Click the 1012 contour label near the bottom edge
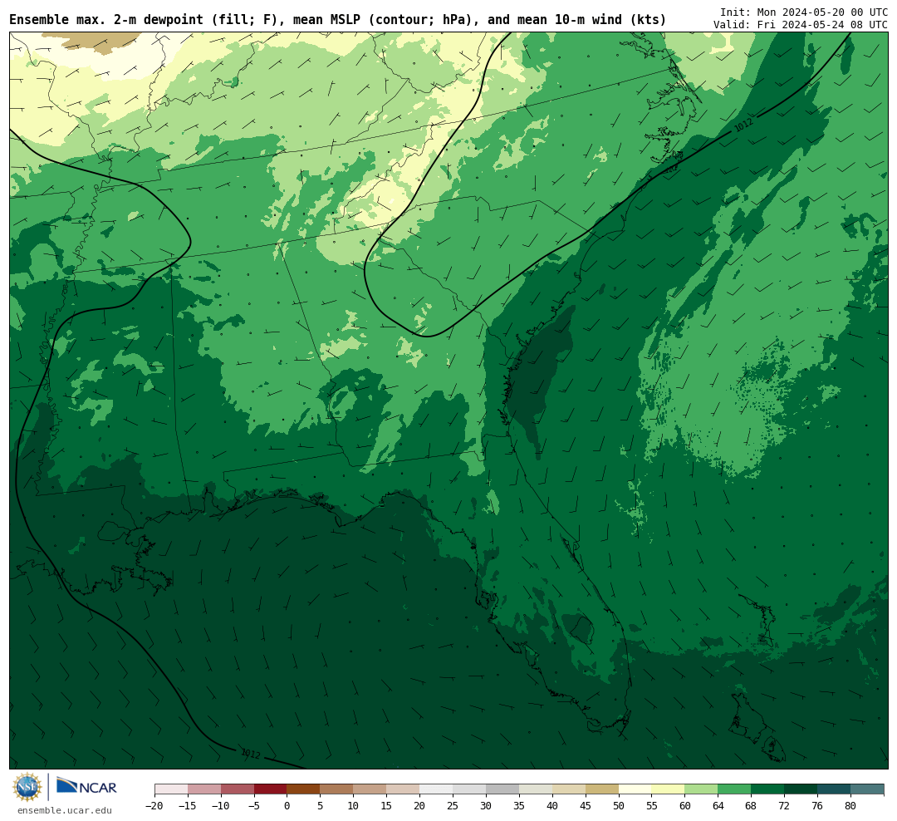897x821 pixels. (x=251, y=754)
